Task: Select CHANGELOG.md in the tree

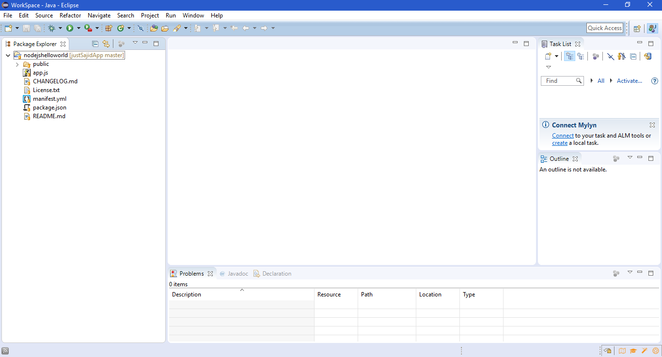Action: click(x=55, y=81)
